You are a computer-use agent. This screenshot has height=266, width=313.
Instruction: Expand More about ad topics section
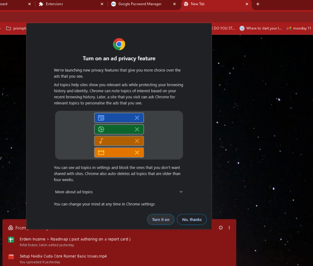[119, 192]
